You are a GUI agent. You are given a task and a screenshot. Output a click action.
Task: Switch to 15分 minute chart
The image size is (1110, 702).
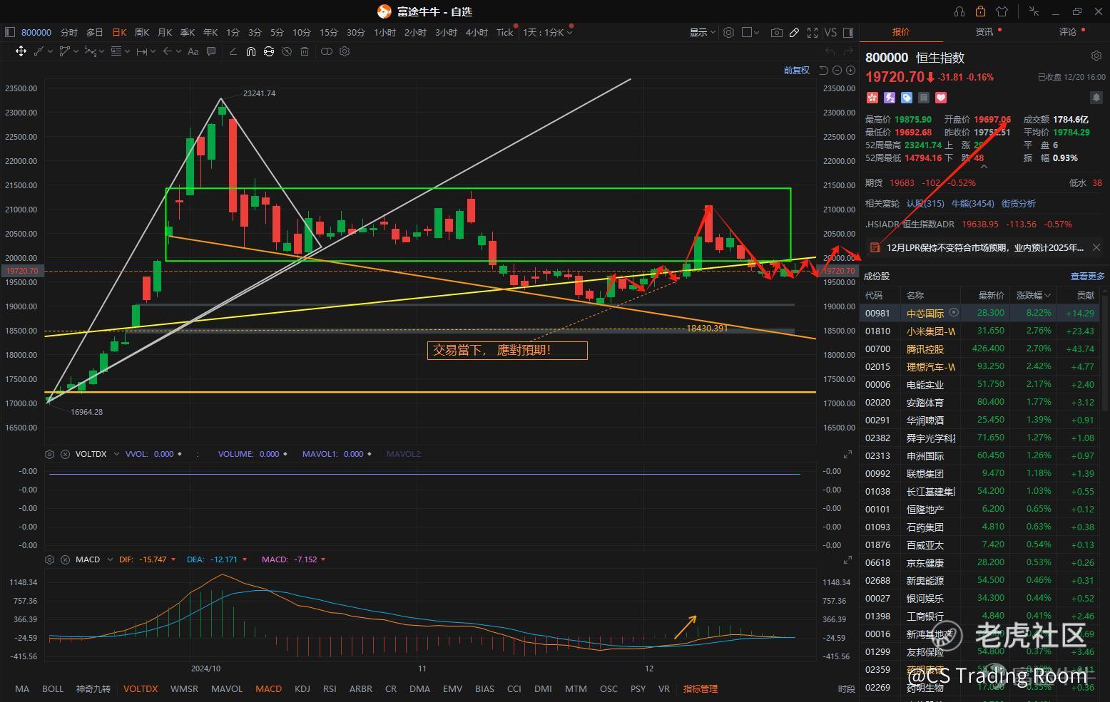click(329, 32)
